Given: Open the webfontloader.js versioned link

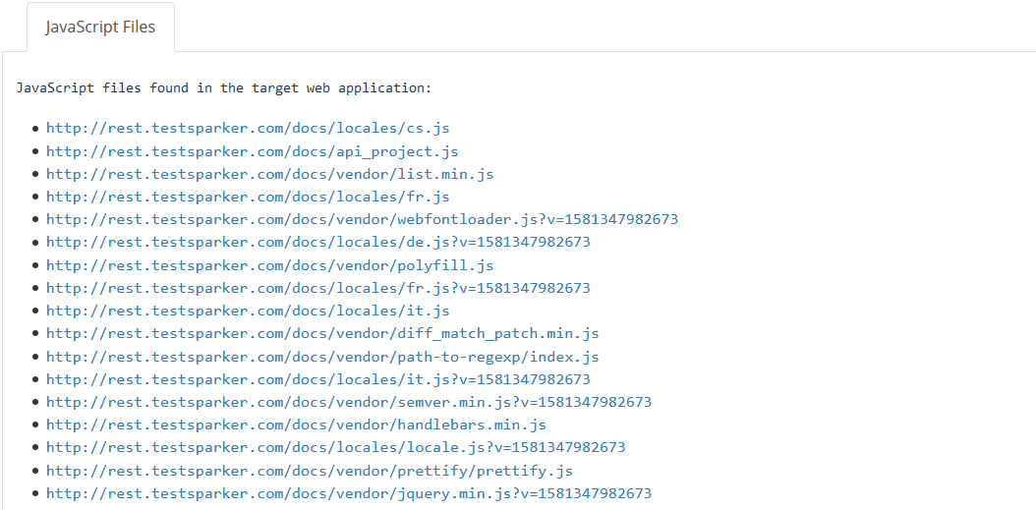Looking at the screenshot, I should pyautogui.click(x=362, y=219).
